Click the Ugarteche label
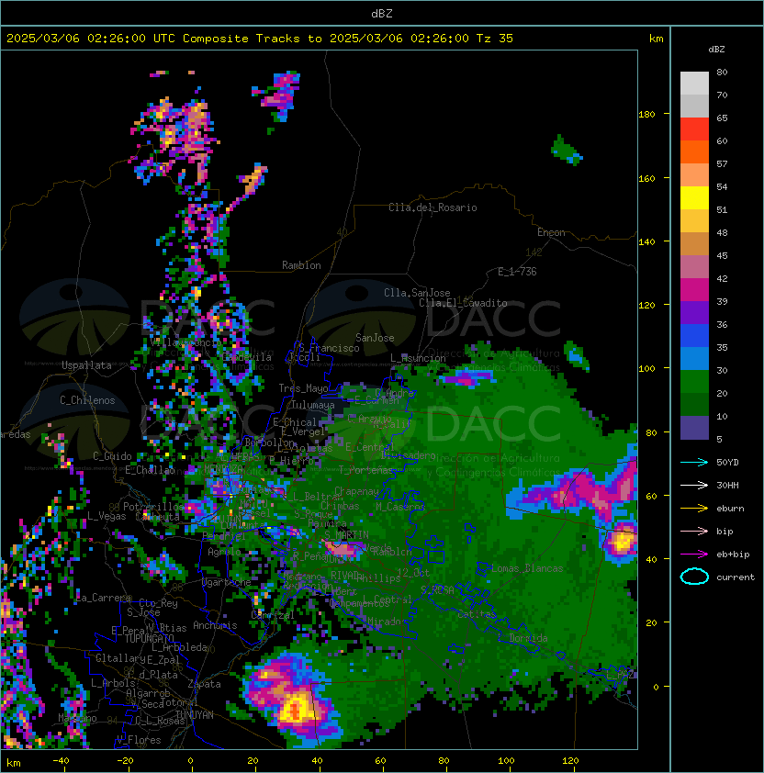Viewport: 764px width, 773px height. tap(227, 582)
